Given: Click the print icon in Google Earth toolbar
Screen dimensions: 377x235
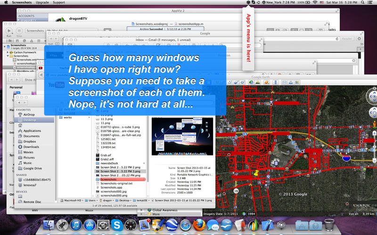Looking at the screenshot, I should click(x=291, y=83).
